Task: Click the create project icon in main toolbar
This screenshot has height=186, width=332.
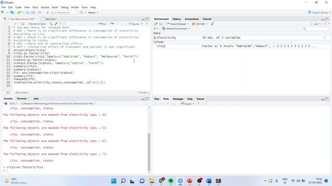Action: tap(12, 12)
